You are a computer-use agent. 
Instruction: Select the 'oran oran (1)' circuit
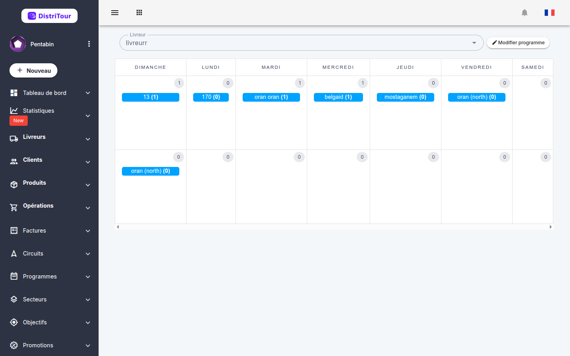[271, 97]
